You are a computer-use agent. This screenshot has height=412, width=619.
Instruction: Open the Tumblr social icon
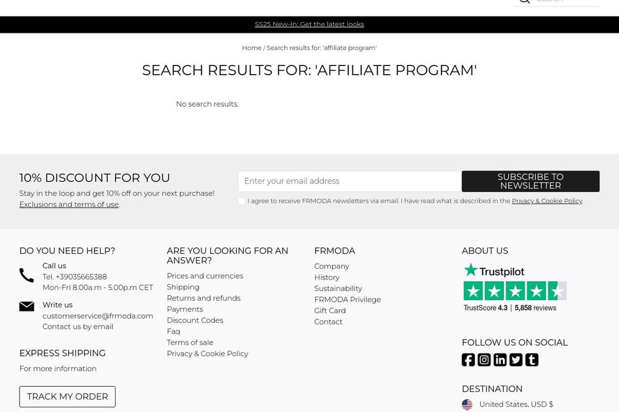pyautogui.click(x=532, y=360)
